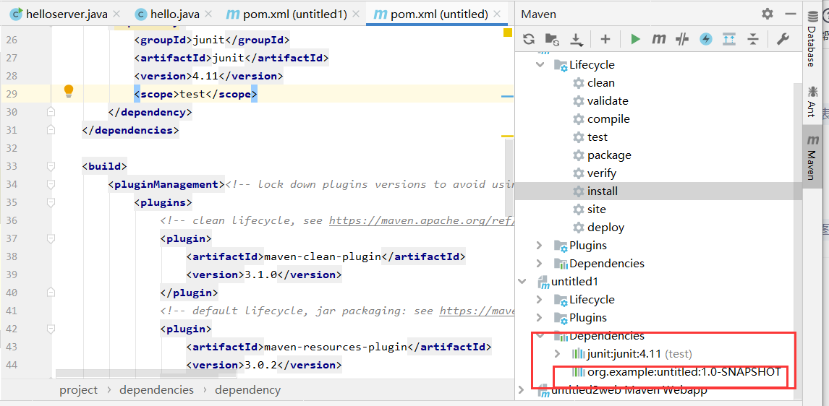Viewport: 829px width, 406px height.
Task: Generate sources and update folders icon
Action: tap(553, 38)
